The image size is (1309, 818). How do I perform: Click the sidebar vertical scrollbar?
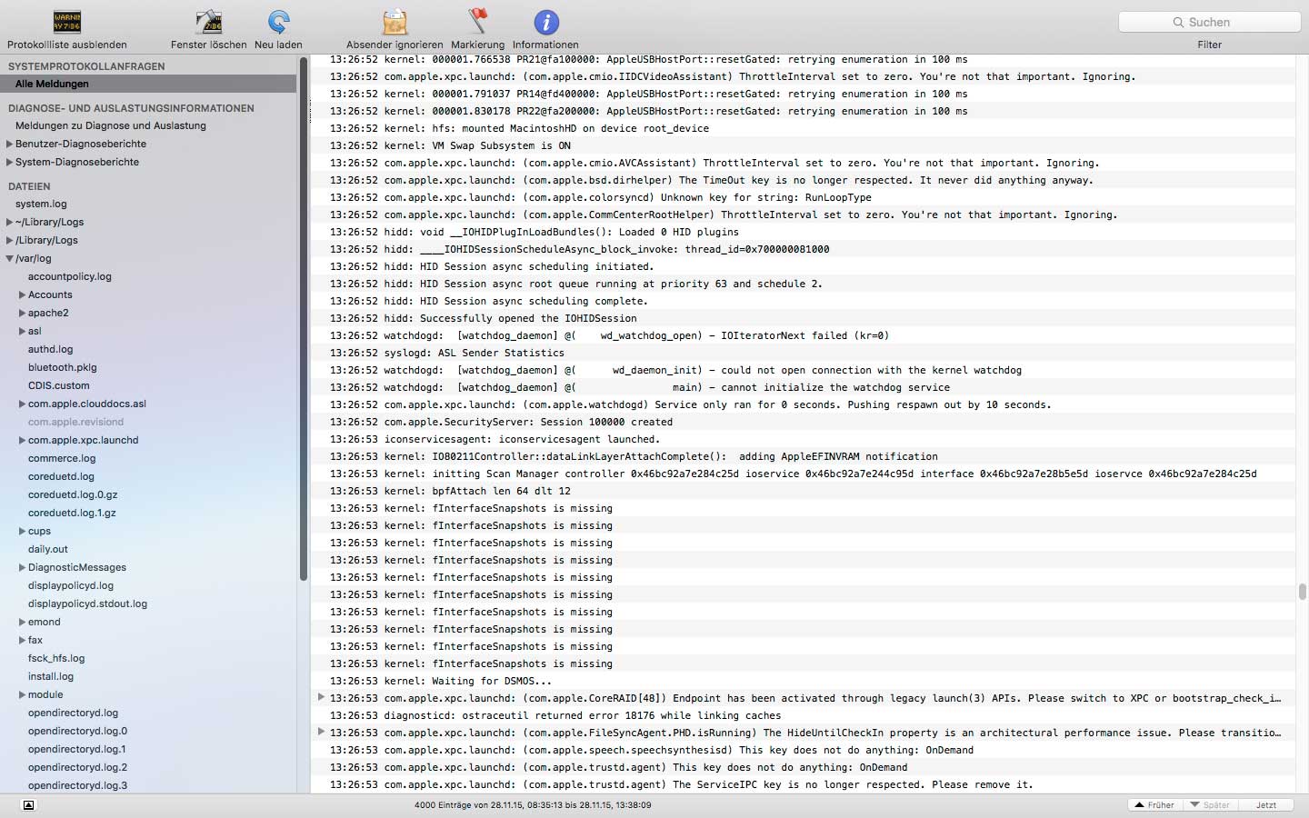(x=304, y=318)
